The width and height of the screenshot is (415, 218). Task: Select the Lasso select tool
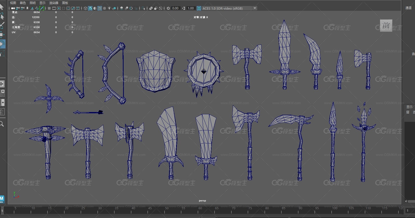[2, 16]
